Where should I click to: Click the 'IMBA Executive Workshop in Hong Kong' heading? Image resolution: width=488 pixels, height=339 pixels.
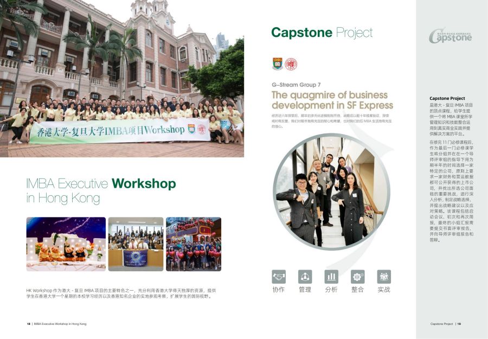[101, 191]
